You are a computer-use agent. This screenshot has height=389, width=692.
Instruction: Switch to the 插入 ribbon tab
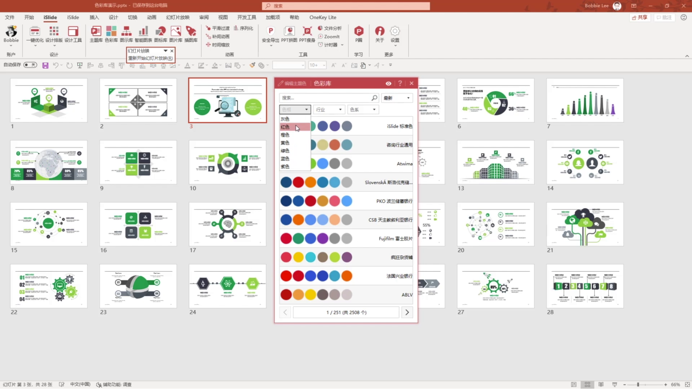94,17
